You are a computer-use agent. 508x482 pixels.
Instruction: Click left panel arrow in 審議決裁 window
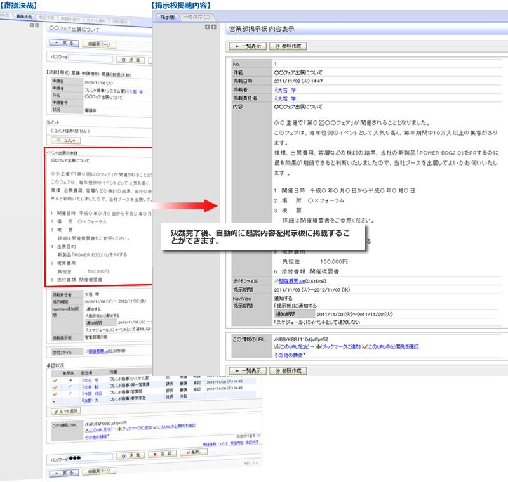coord(31,25)
